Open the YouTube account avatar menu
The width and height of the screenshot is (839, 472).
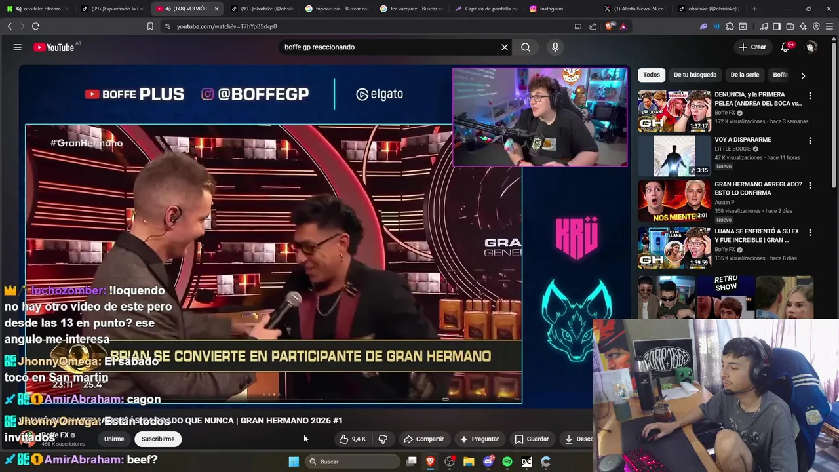[x=811, y=47]
